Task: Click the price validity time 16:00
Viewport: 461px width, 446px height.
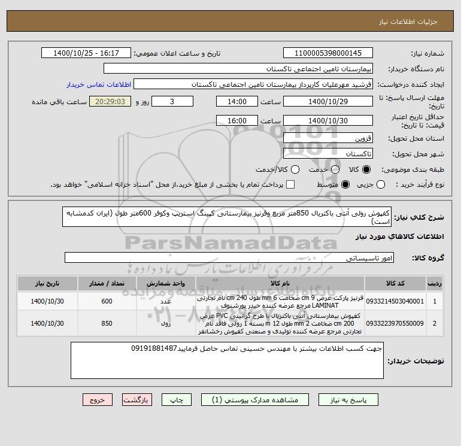Action: click(237, 120)
